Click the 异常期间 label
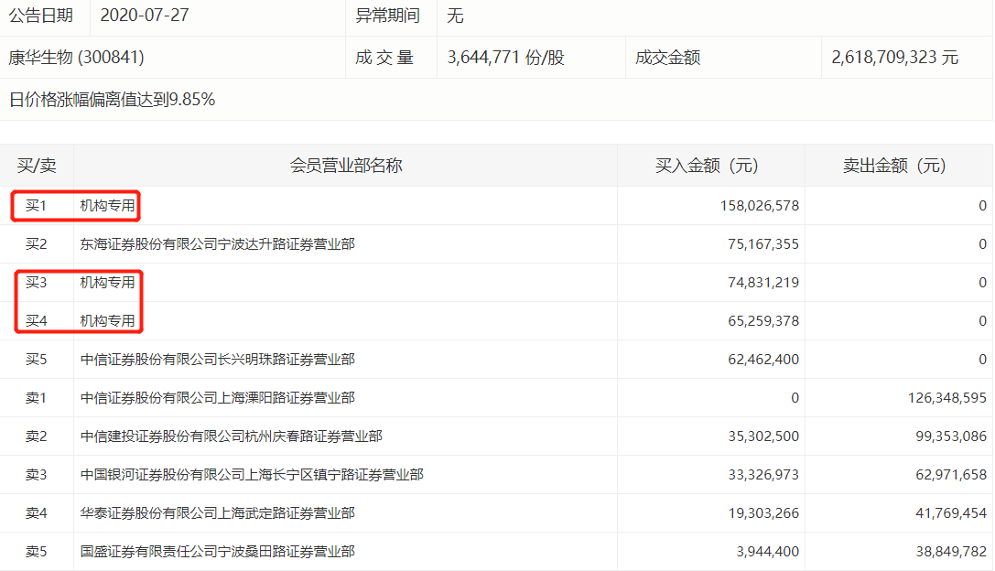This screenshot has height=571, width=995. (388, 16)
